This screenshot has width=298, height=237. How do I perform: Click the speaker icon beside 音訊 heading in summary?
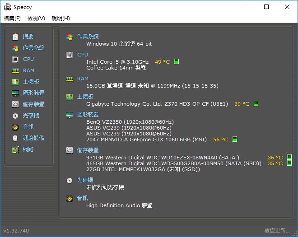tap(70, 199)
